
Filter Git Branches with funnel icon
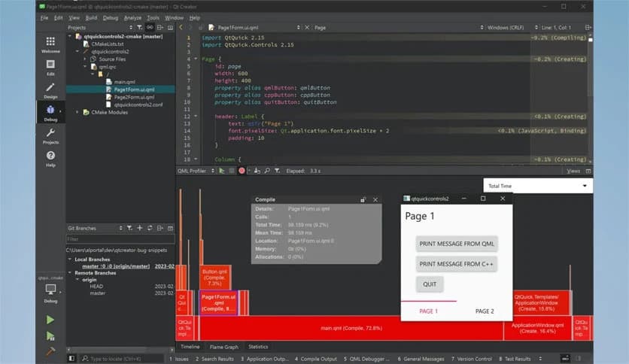pyautogui.click(x=129, y=228)
